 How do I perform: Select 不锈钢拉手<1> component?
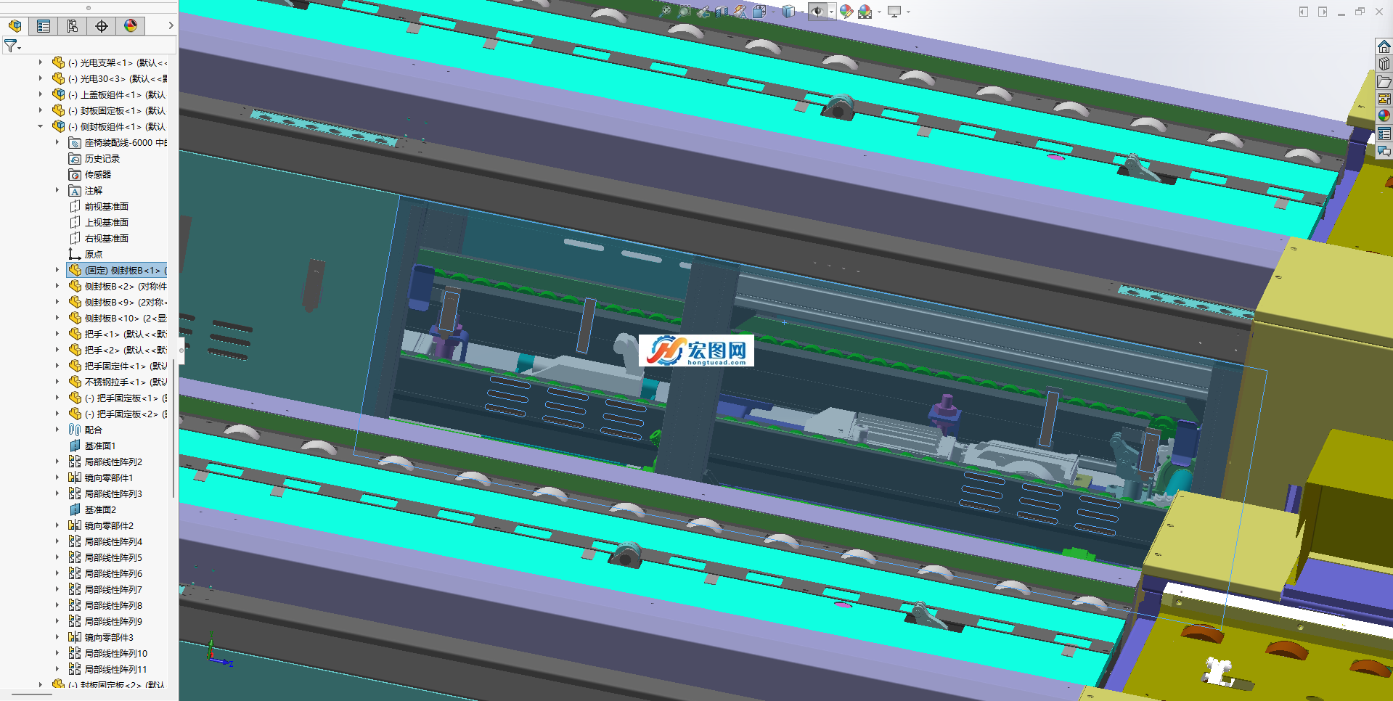click(x=118, y=382)
